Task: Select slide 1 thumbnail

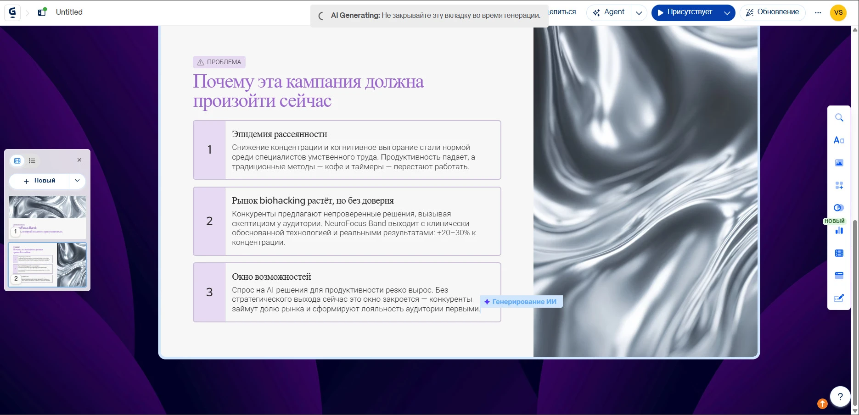Action: click(47, 216)
